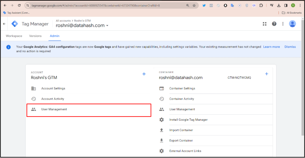Bookmark this page with the star icon
This screenshot has width=305, height=158.
pos(194,6)
